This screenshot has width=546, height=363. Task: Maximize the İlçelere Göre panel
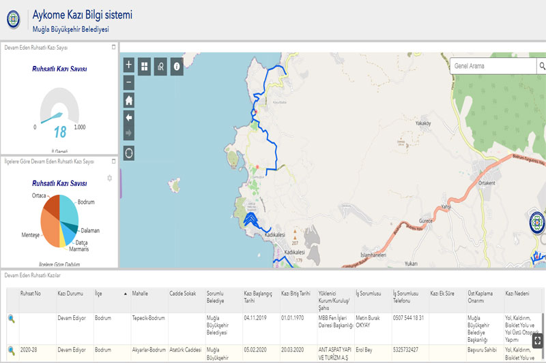(113, 161)
